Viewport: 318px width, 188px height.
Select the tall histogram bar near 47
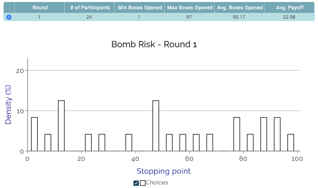(156, 126)
